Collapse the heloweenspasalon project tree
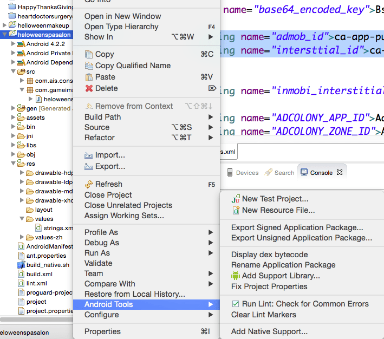This screenshot has height=339, width=384. coord(4,35)
